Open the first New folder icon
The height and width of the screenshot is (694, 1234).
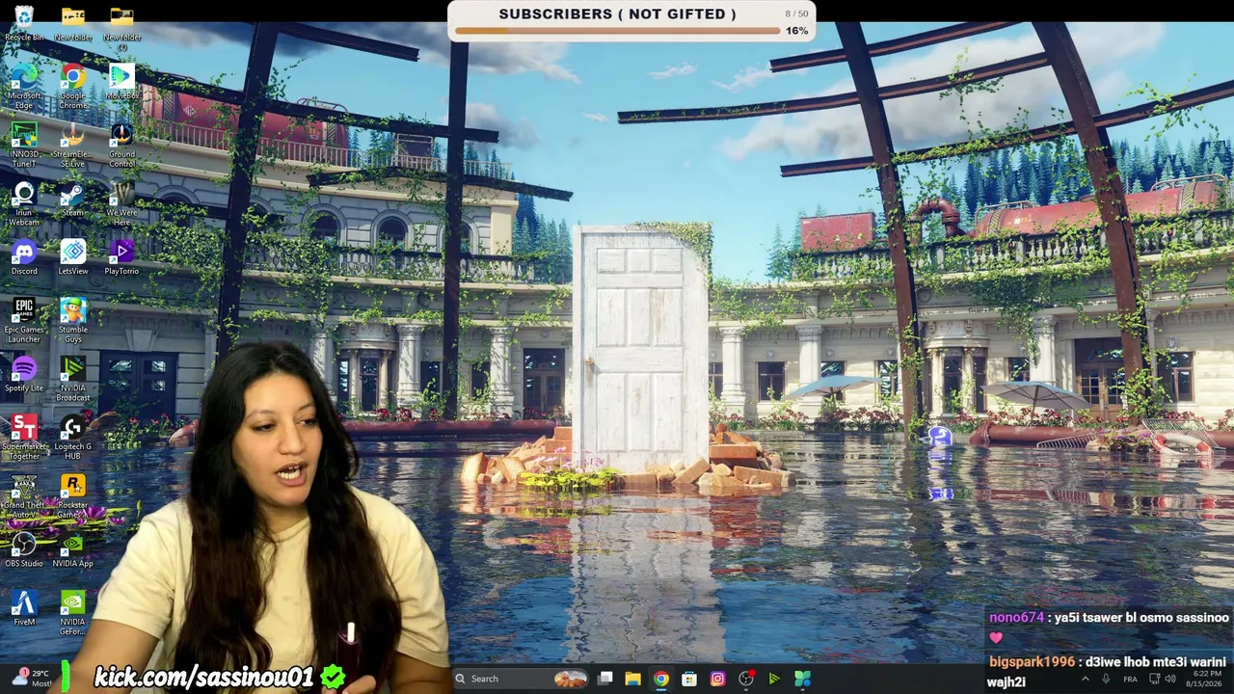click(73, 24)
